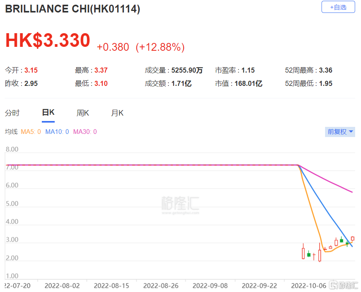Click the 成交额 1.71亿 turnover value
Image resolution: width=361 pixels, height=292 pixels.
click(168, 83)
